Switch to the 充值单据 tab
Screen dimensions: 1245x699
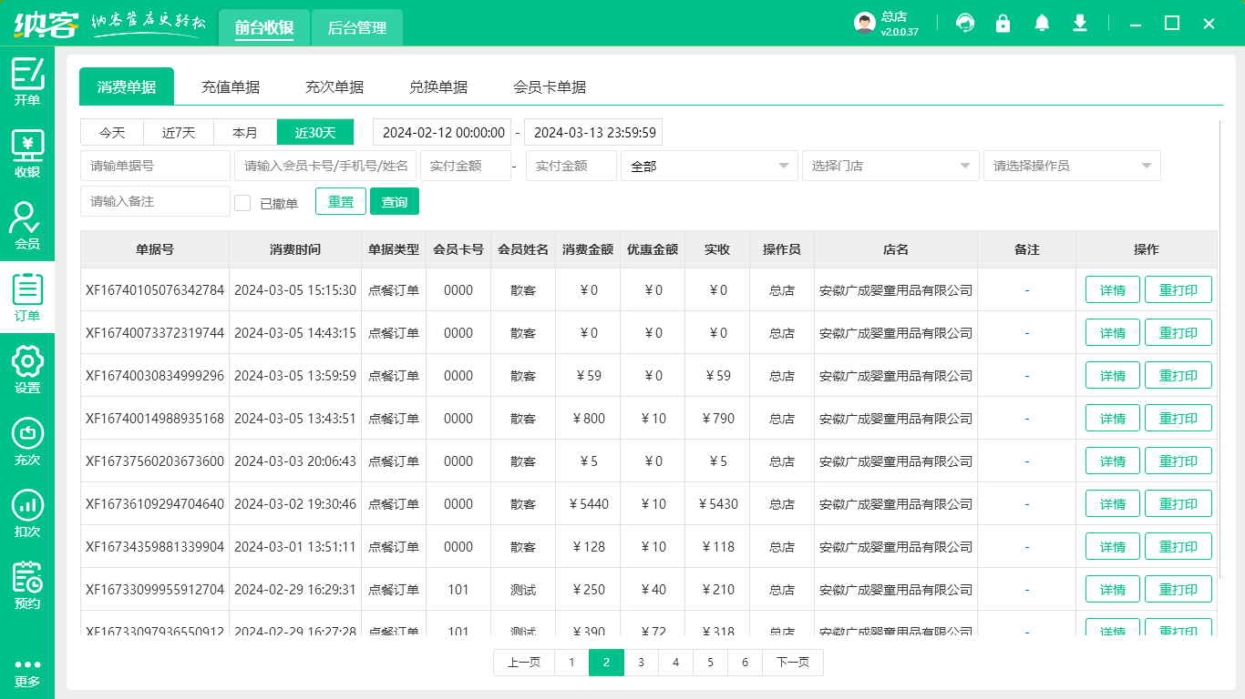231,86
